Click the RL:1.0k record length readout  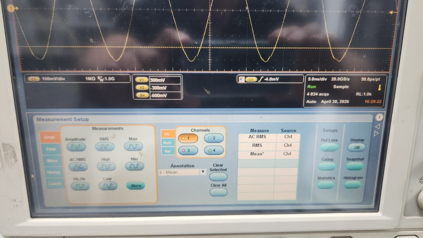(x=364, y=94)
